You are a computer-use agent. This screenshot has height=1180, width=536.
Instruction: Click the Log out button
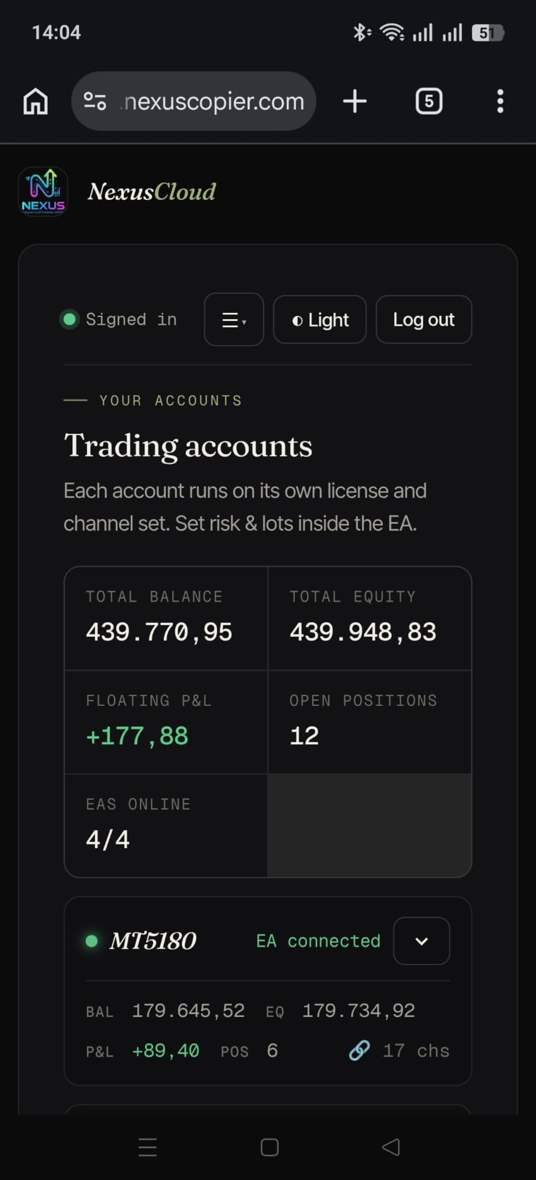pos(424,319)
